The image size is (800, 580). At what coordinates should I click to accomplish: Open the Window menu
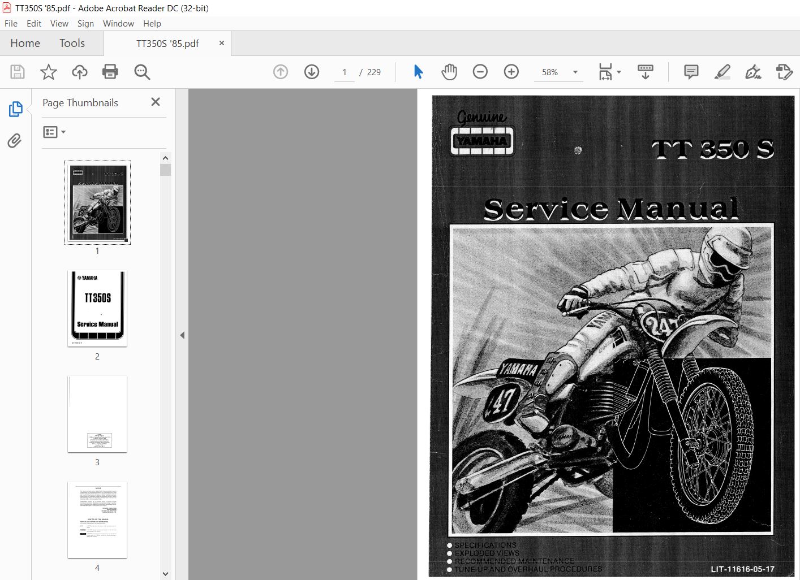(118, 23)
